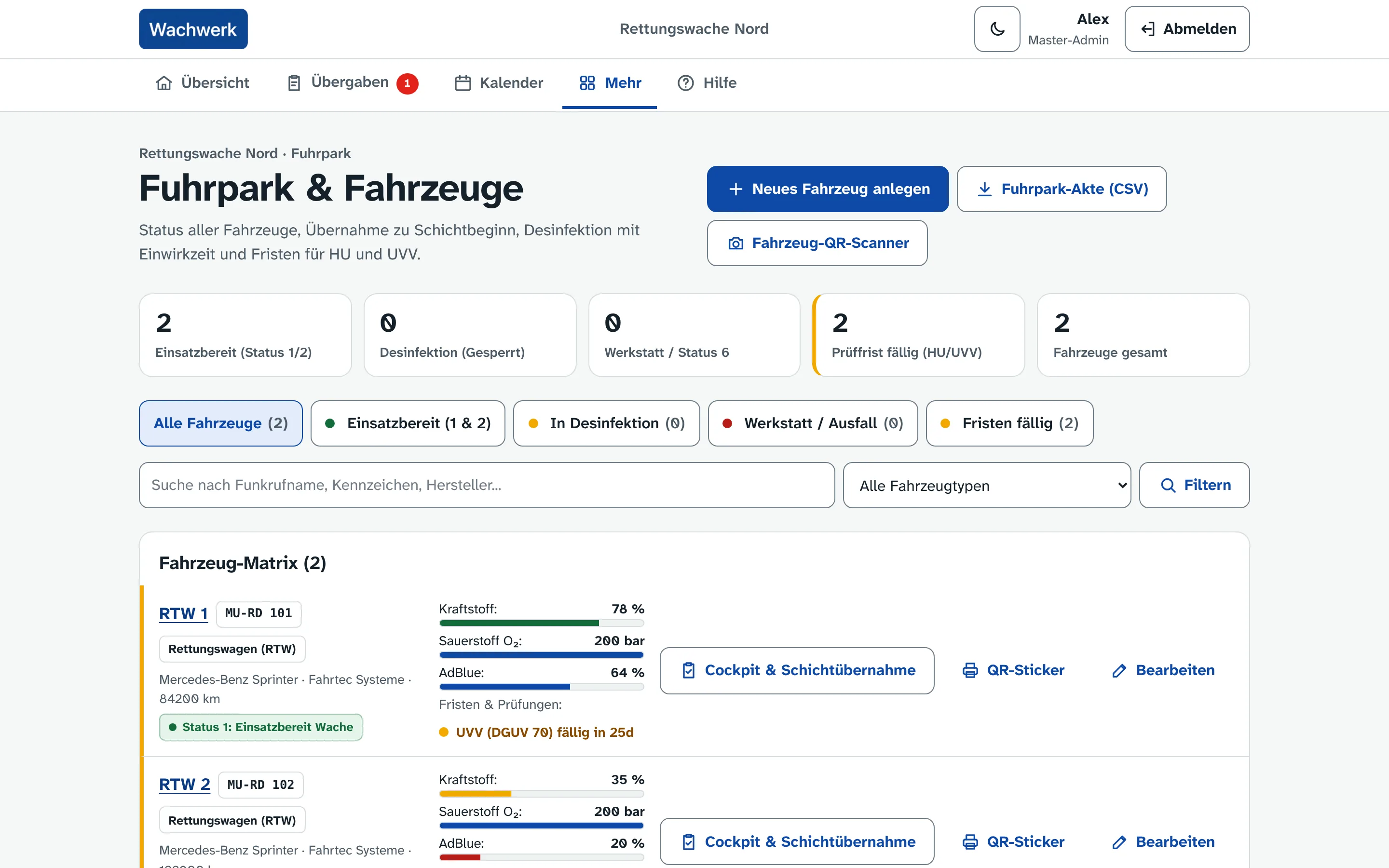Select the In Desinfektion (0) filter chip

click(606, 423)
